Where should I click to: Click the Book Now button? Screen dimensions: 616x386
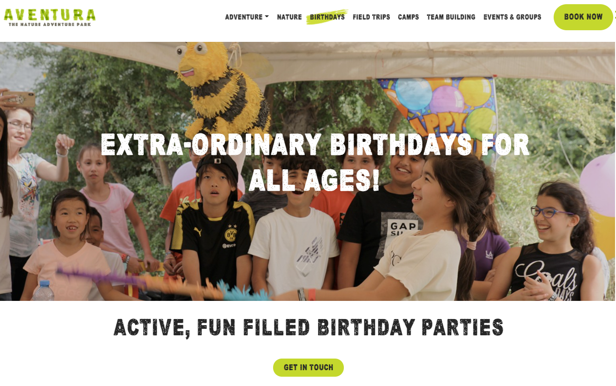click(583, 17)
